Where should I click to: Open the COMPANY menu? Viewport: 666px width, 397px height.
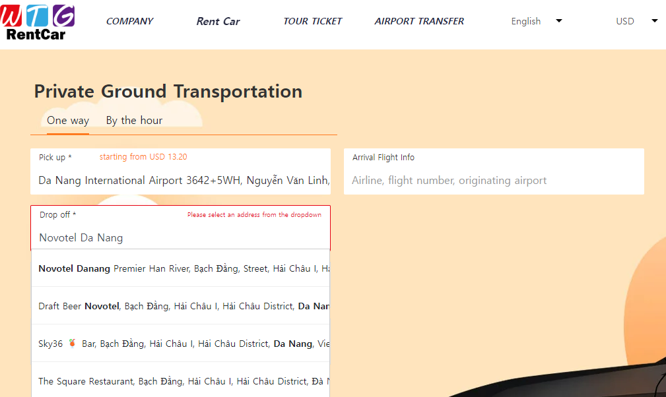(129, 21)
